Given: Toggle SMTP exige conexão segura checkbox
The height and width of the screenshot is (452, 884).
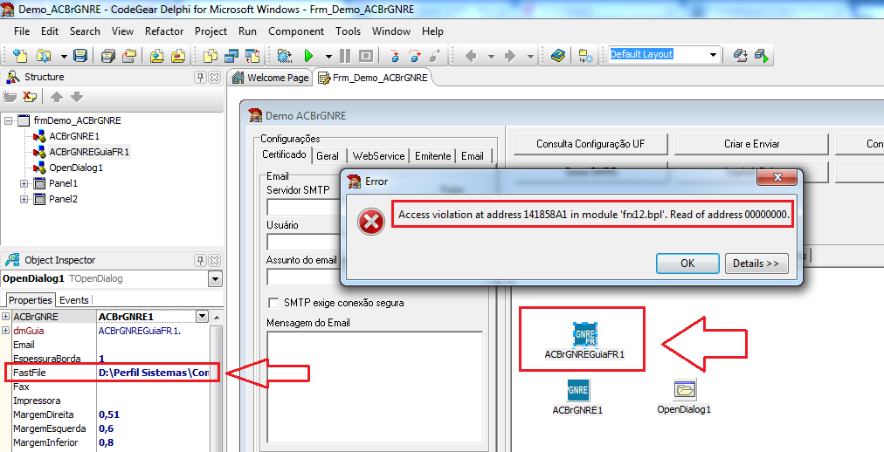Looking at the screenshot, I should pyautogui.click(x=273, y=303).
